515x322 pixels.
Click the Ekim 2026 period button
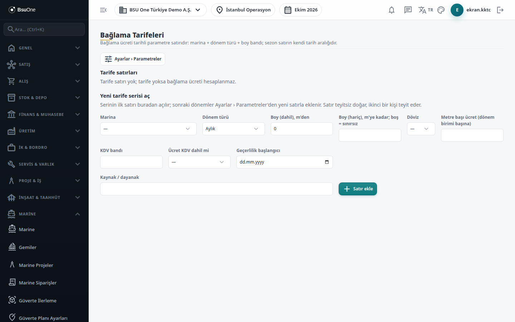[301, 10]
